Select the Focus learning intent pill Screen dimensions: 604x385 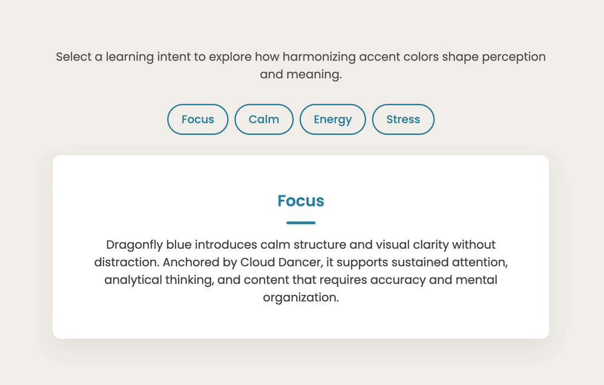click(198, 119)
